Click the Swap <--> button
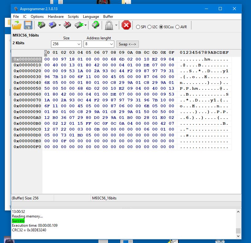The image size is (251, 243). (x=127, y=44)
